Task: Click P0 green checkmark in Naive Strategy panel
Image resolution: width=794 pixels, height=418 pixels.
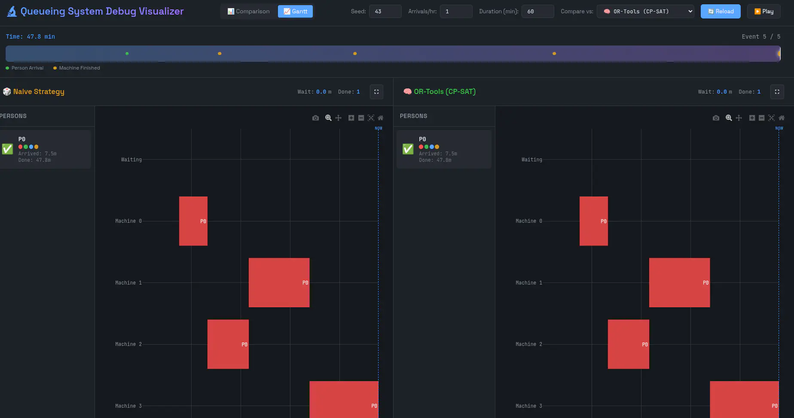Action: pyautogui.click(x=8, y=149)
